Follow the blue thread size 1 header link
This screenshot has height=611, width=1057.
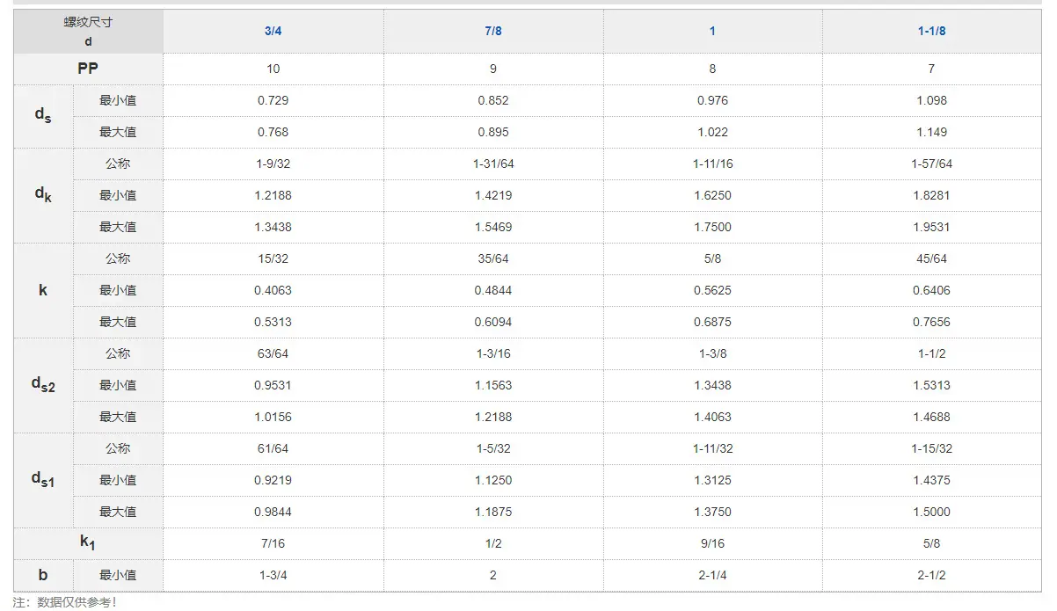click(x=712, y=31)
